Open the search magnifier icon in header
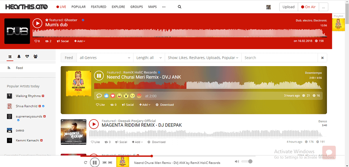The image size is (349, 167). click(x=180, y=7)
